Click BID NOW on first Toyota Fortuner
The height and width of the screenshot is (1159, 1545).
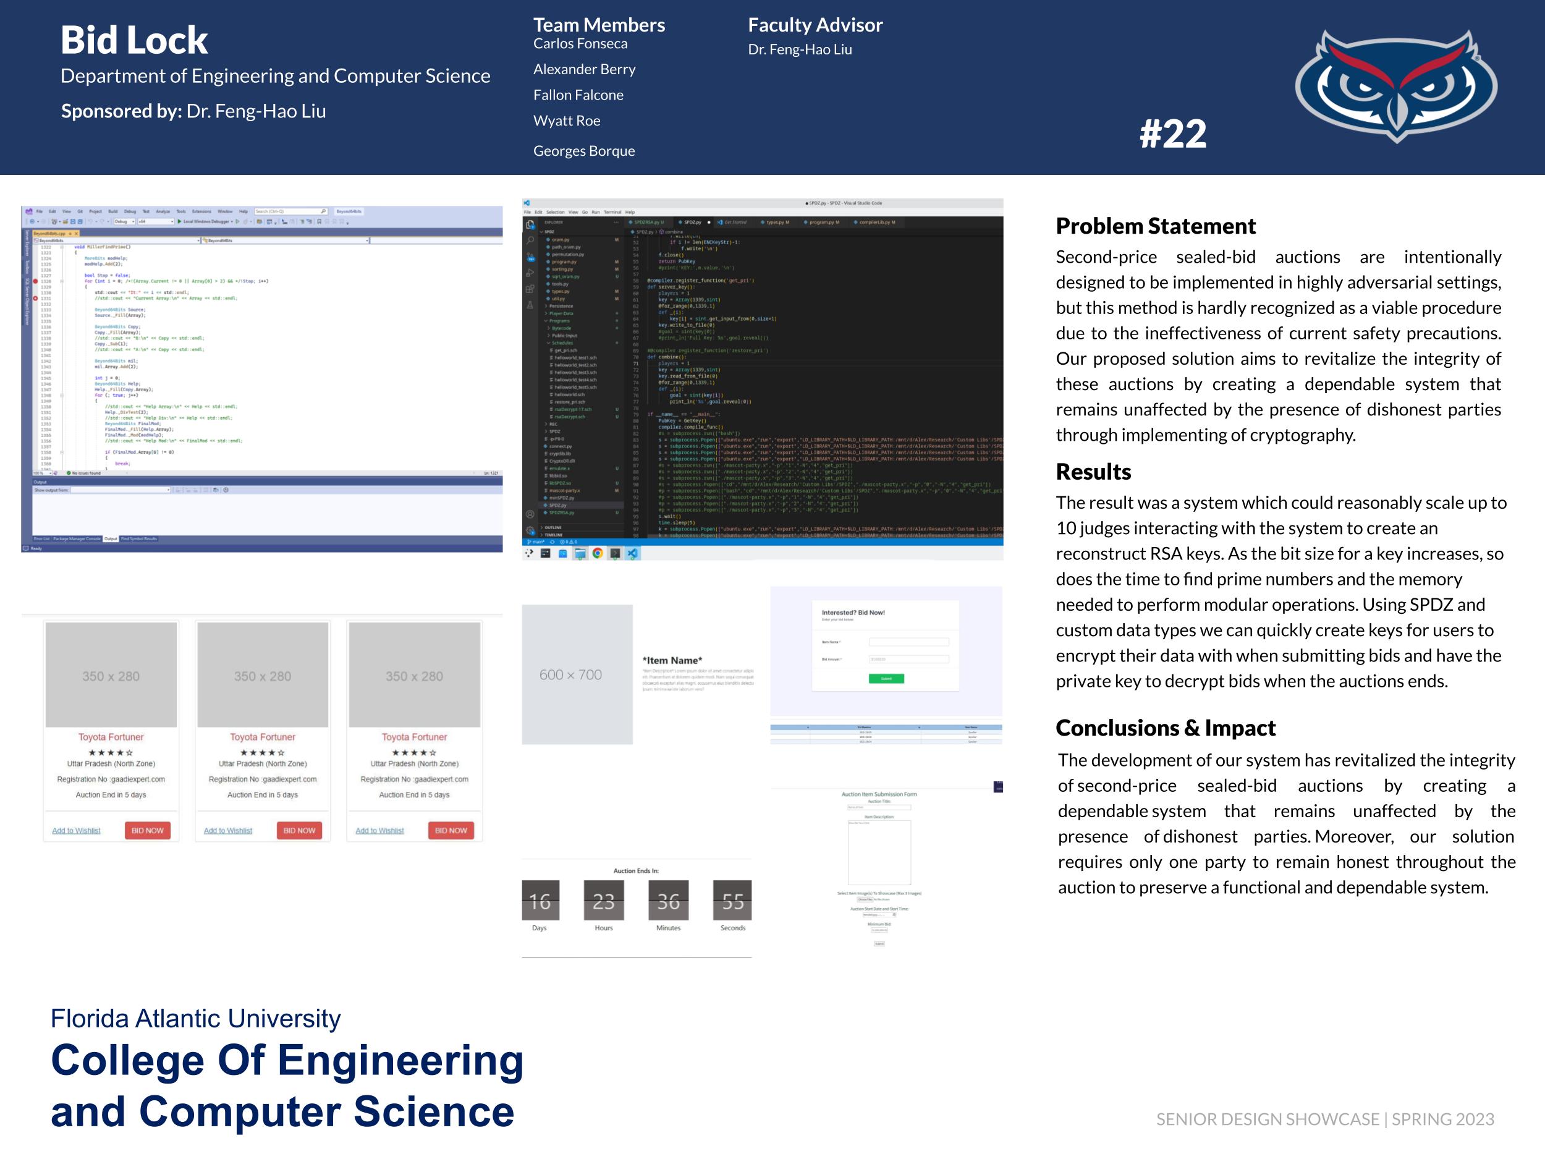click(147, 830)
